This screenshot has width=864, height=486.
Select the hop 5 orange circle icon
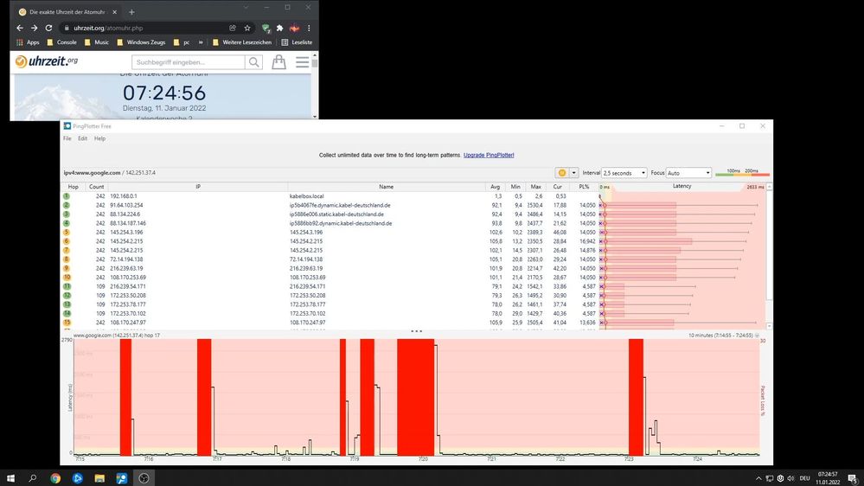tap(67, 233)
